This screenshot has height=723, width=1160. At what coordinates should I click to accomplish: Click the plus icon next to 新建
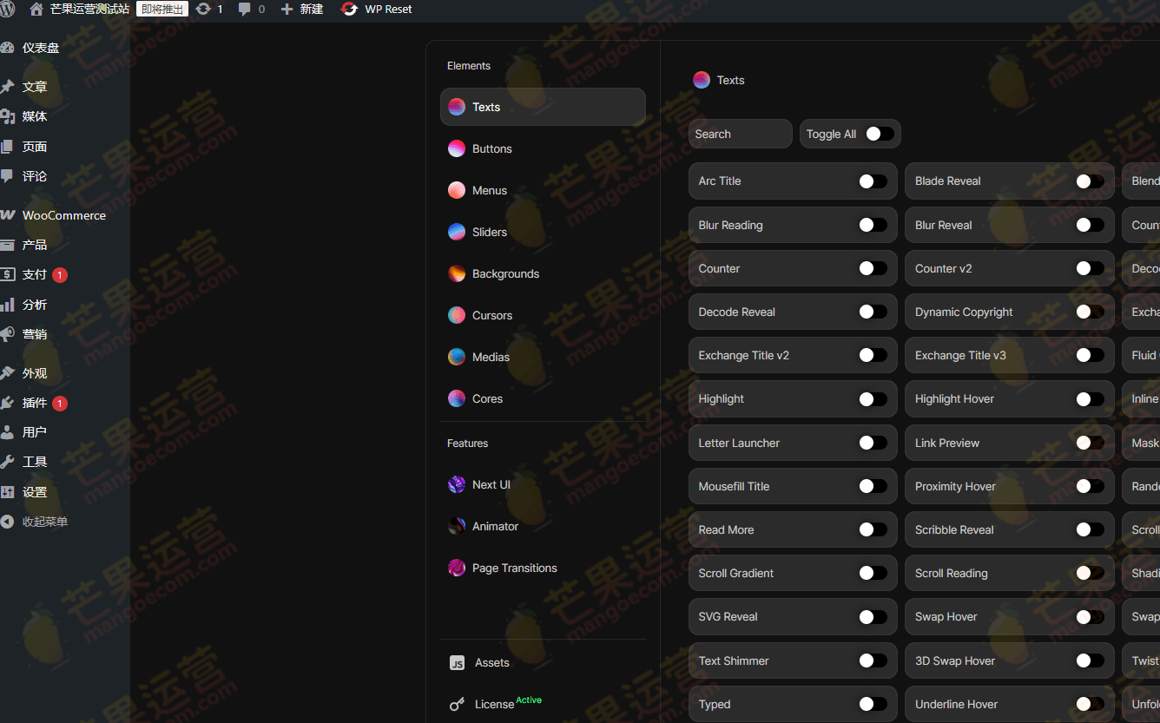tap(287, 9)
